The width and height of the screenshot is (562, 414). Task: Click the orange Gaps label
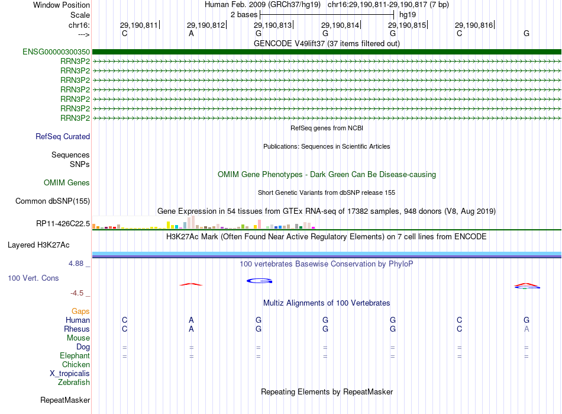coord(80,311)
